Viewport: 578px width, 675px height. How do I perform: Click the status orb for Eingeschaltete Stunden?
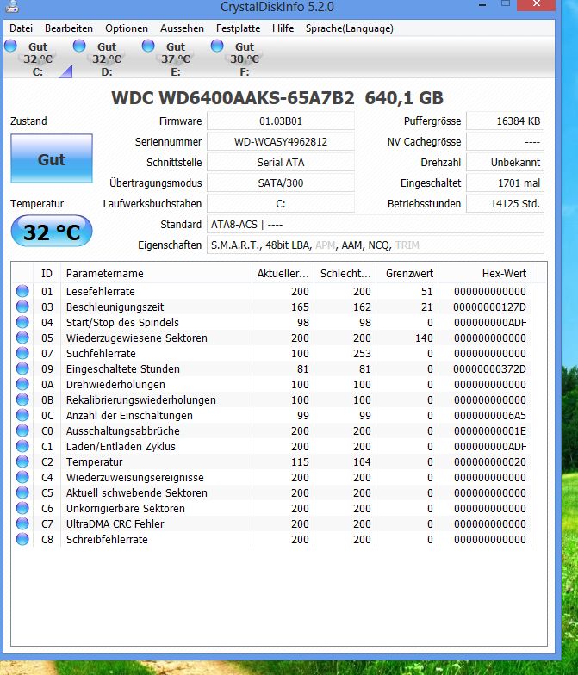point(22,368)
